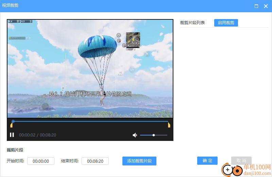The height and width of the screenshot is (177, 272).
Task: Pause the video playback
Action: coord(12,135)
